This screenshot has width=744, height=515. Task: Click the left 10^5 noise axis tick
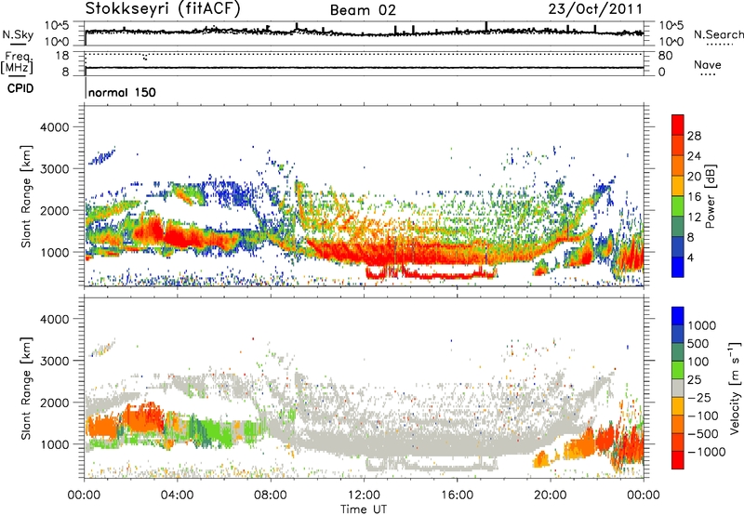(x=58, y=26)
